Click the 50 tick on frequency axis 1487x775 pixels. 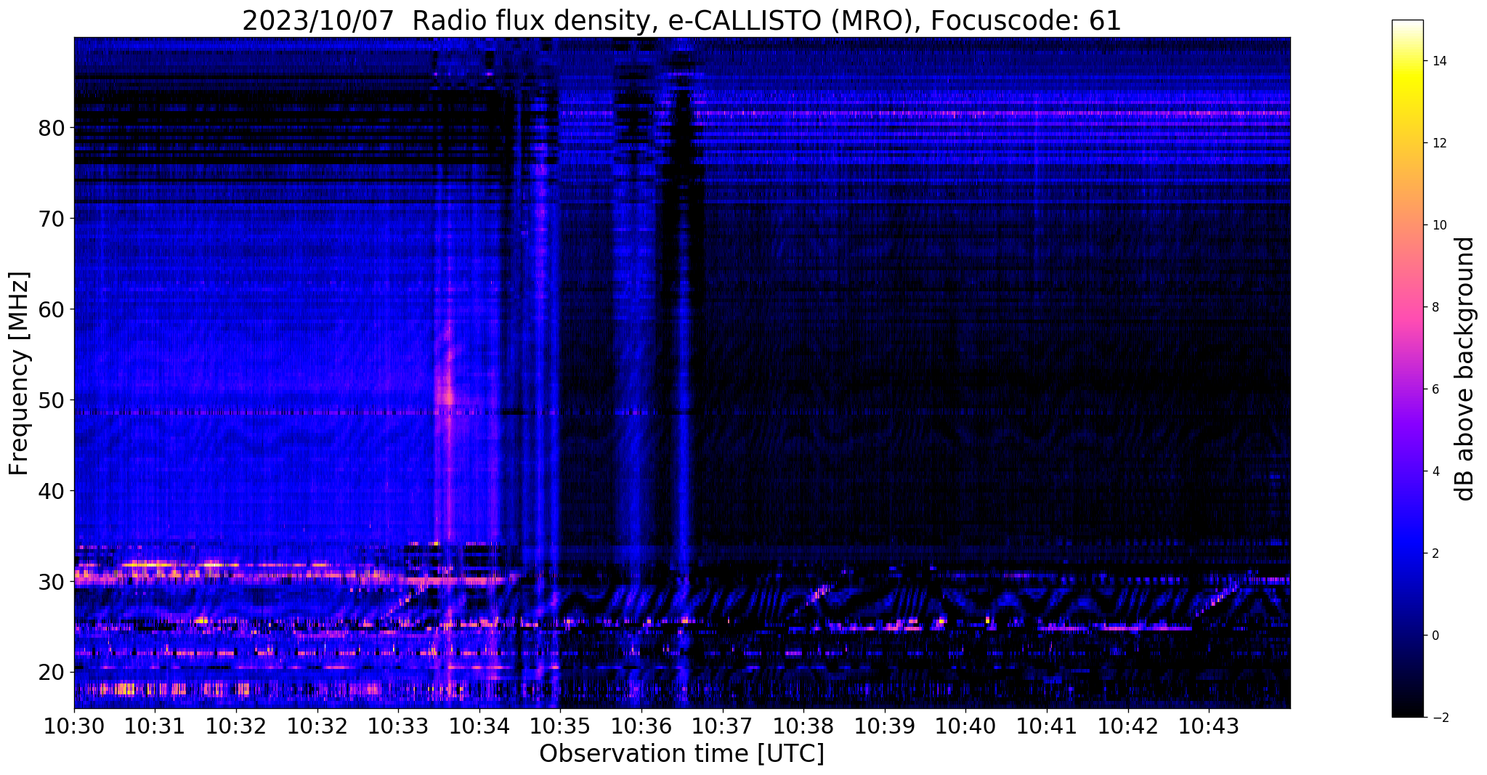pos(52,400)
